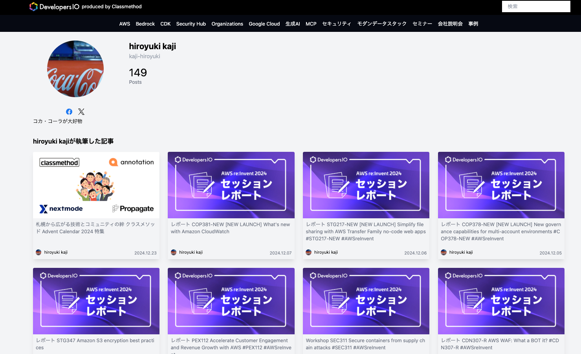This screenshot has width=581, height=354.
Task: Open the CDN307-R session report thumbnail
Action: tap(501, 301)
